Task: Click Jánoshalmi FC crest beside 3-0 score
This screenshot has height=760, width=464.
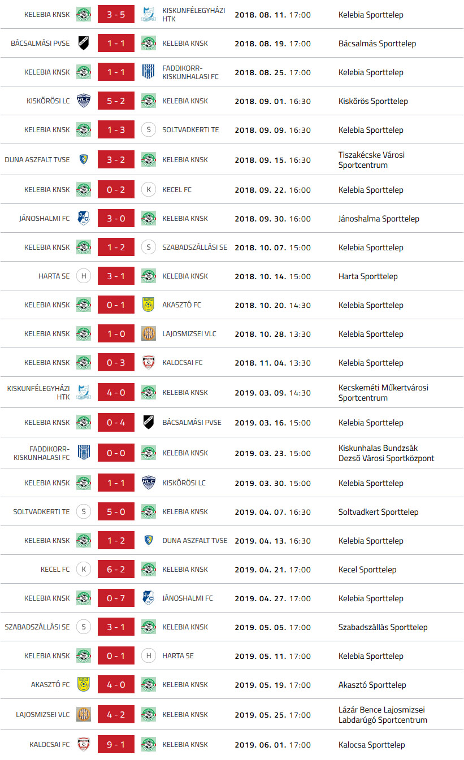Action: pyautogui.click(x=84, y=219)
